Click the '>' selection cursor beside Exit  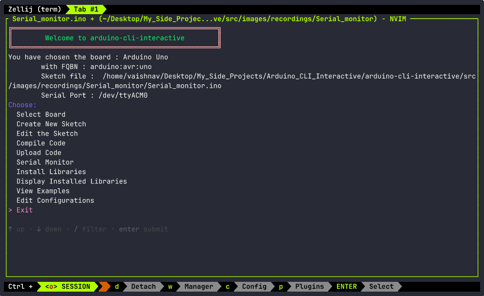[10, 210]
